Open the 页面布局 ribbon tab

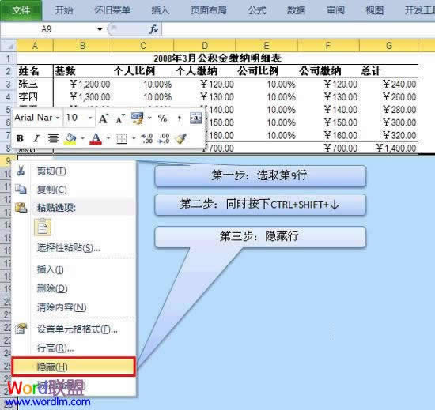coord(209,10)
